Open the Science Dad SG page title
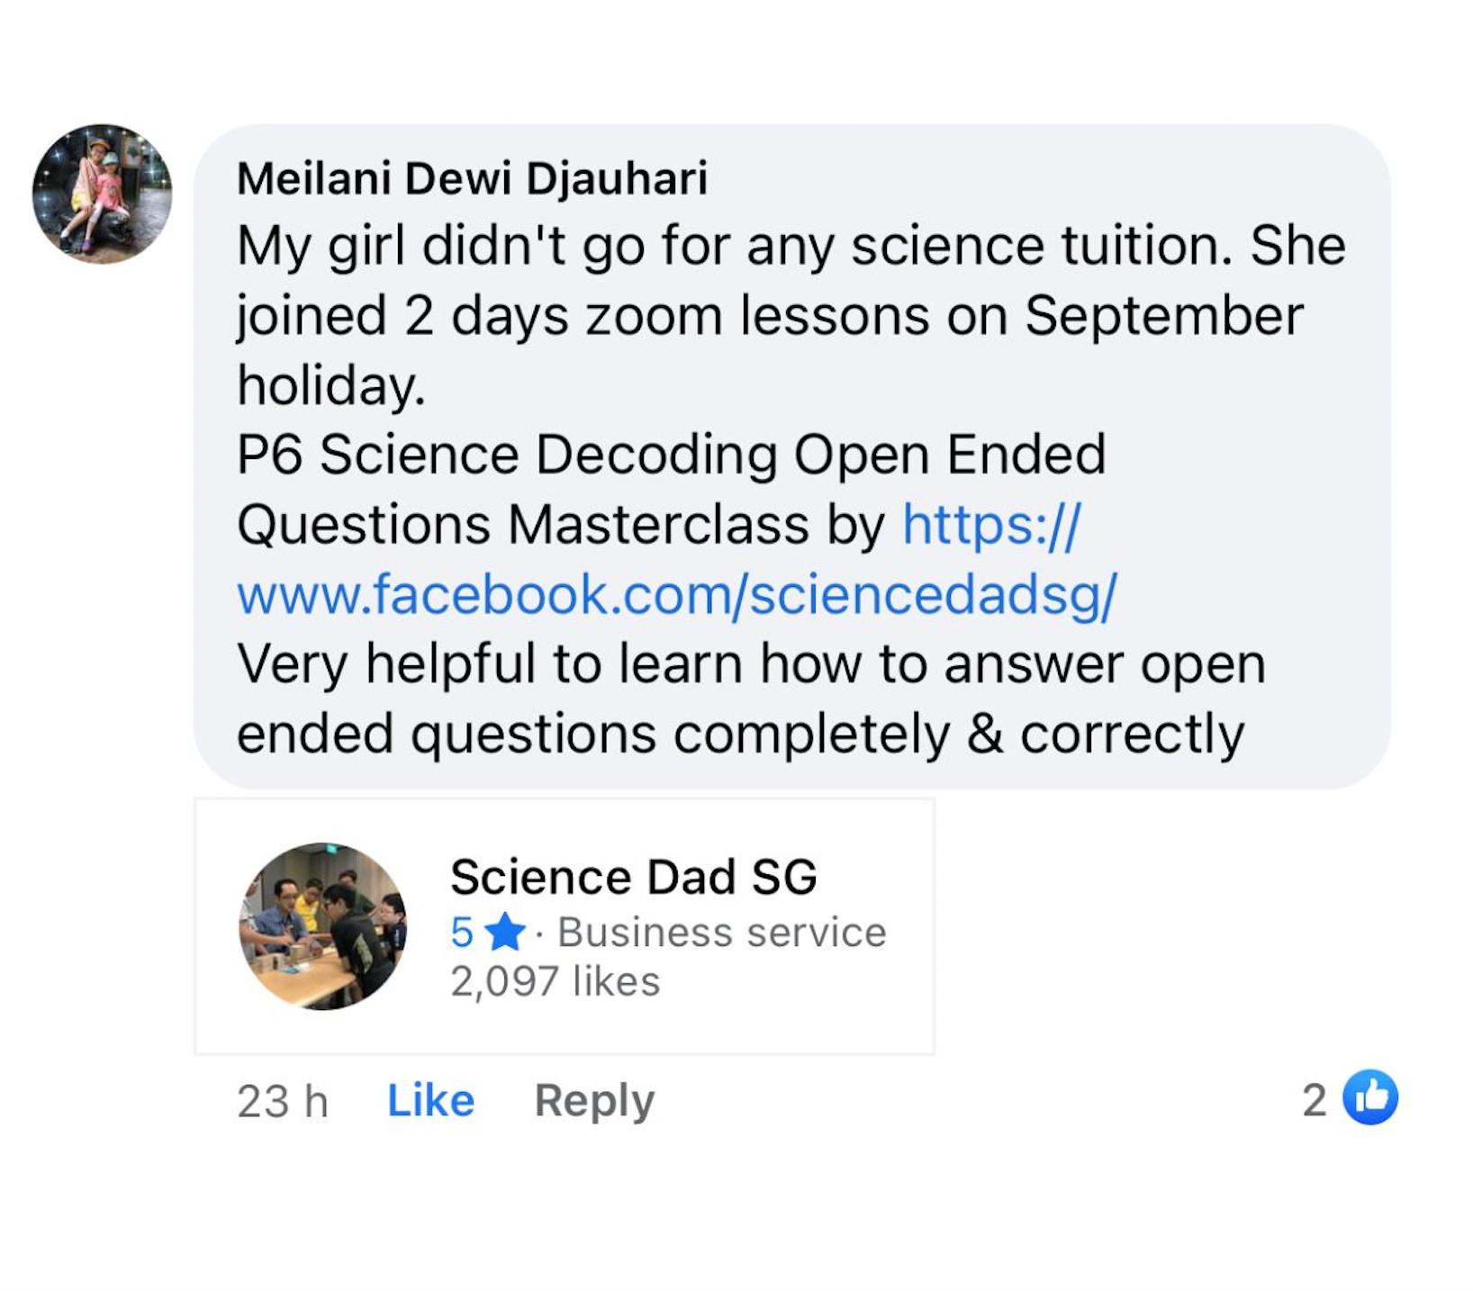Image resolution: width=1473 pixels, height=1291 pixels. click(x=633, y=876)
